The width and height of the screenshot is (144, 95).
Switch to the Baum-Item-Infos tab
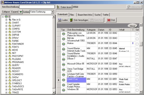pos(85,15)
